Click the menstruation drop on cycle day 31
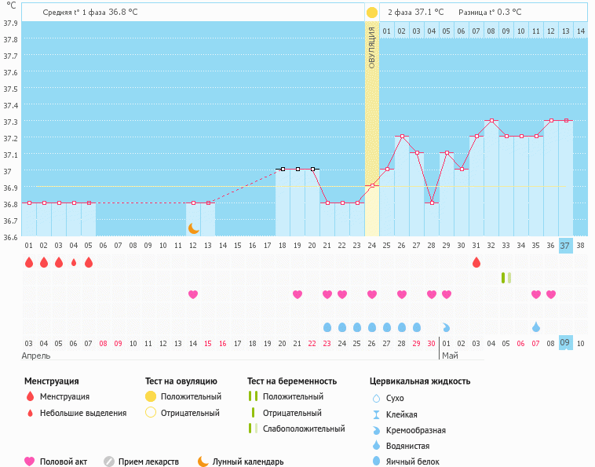The height and width of the screenshot is (467, 595). pyautogui.click(x=476, y=262)
